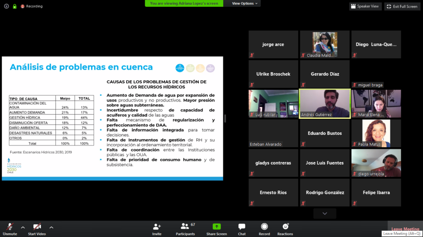The width and height of the screenshot is (423, 237).
Task: Open the Reactions emoji picker
Action: coord(285,227)
